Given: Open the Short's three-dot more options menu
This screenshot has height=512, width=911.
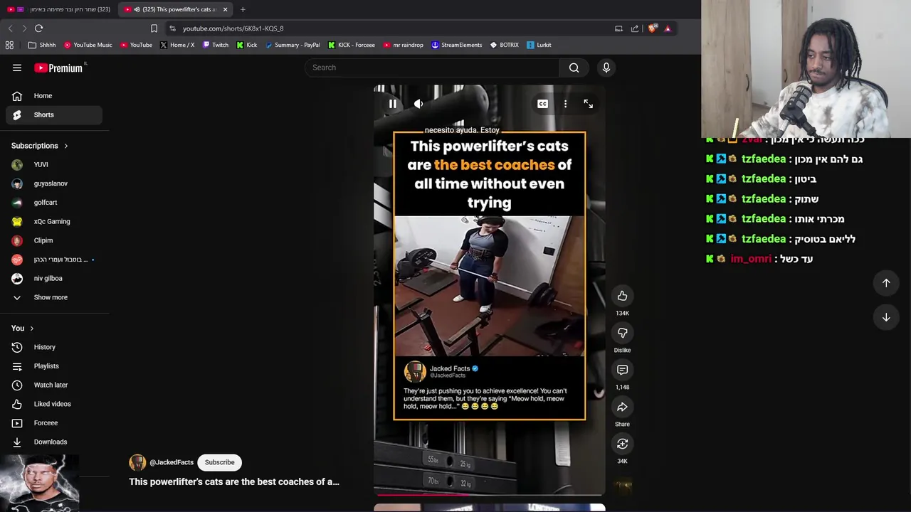Looking at the screenshot, I should pyautogui.click(x=565, y=104).
